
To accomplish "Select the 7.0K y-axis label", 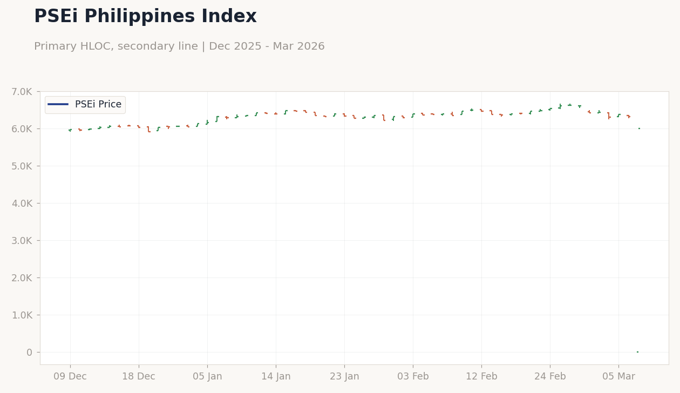I will [x=22, y=91].
